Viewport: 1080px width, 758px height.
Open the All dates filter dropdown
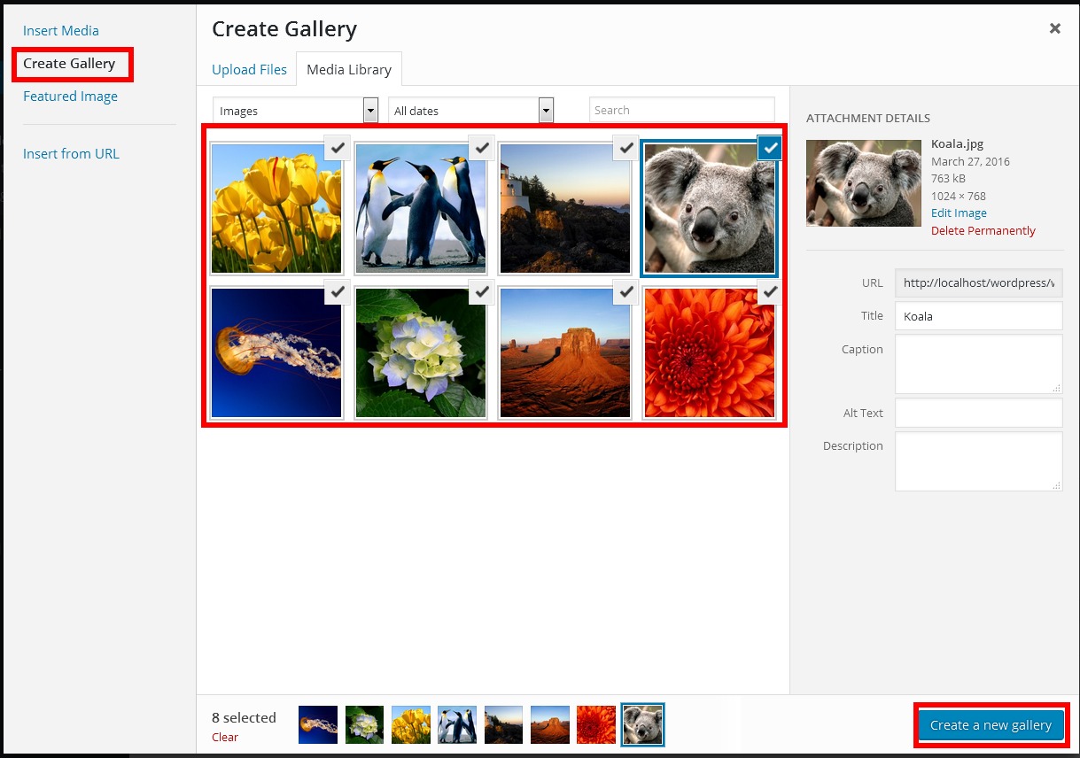click(x=470, y=110)
